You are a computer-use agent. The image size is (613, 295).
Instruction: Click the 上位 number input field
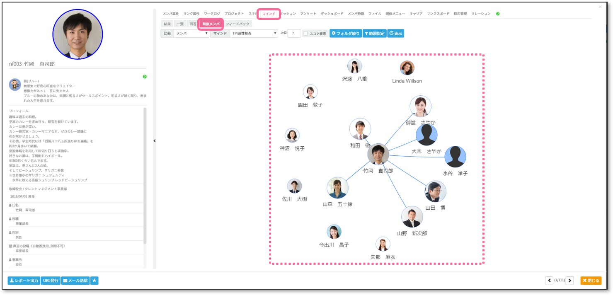click(294, 34)
